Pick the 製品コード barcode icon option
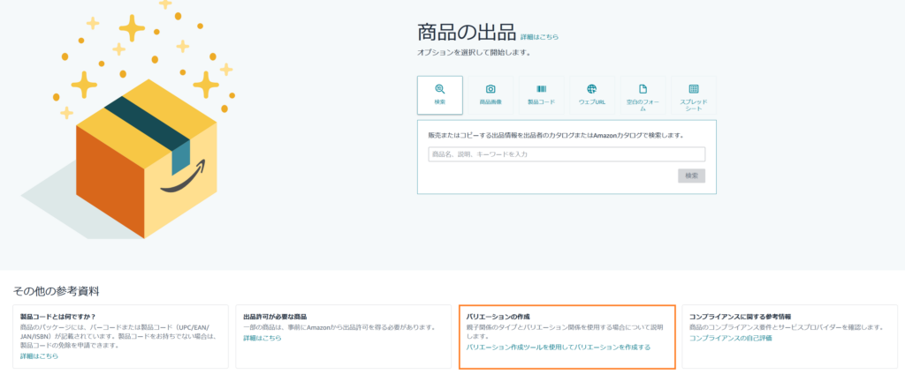 click(x=542, y=95)
